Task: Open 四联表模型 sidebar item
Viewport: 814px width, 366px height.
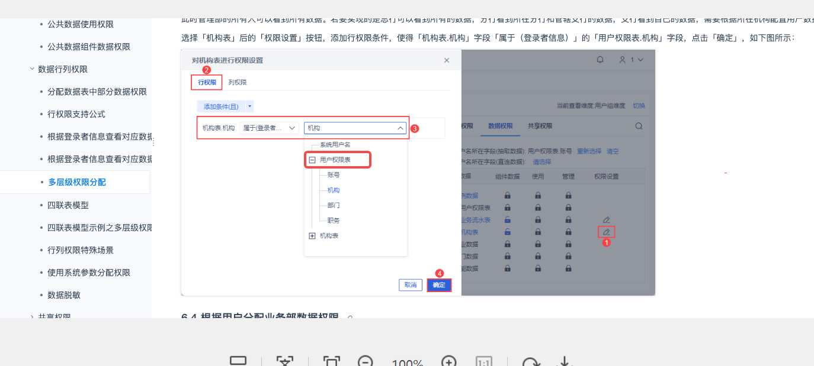Action: tap(68, 205)
